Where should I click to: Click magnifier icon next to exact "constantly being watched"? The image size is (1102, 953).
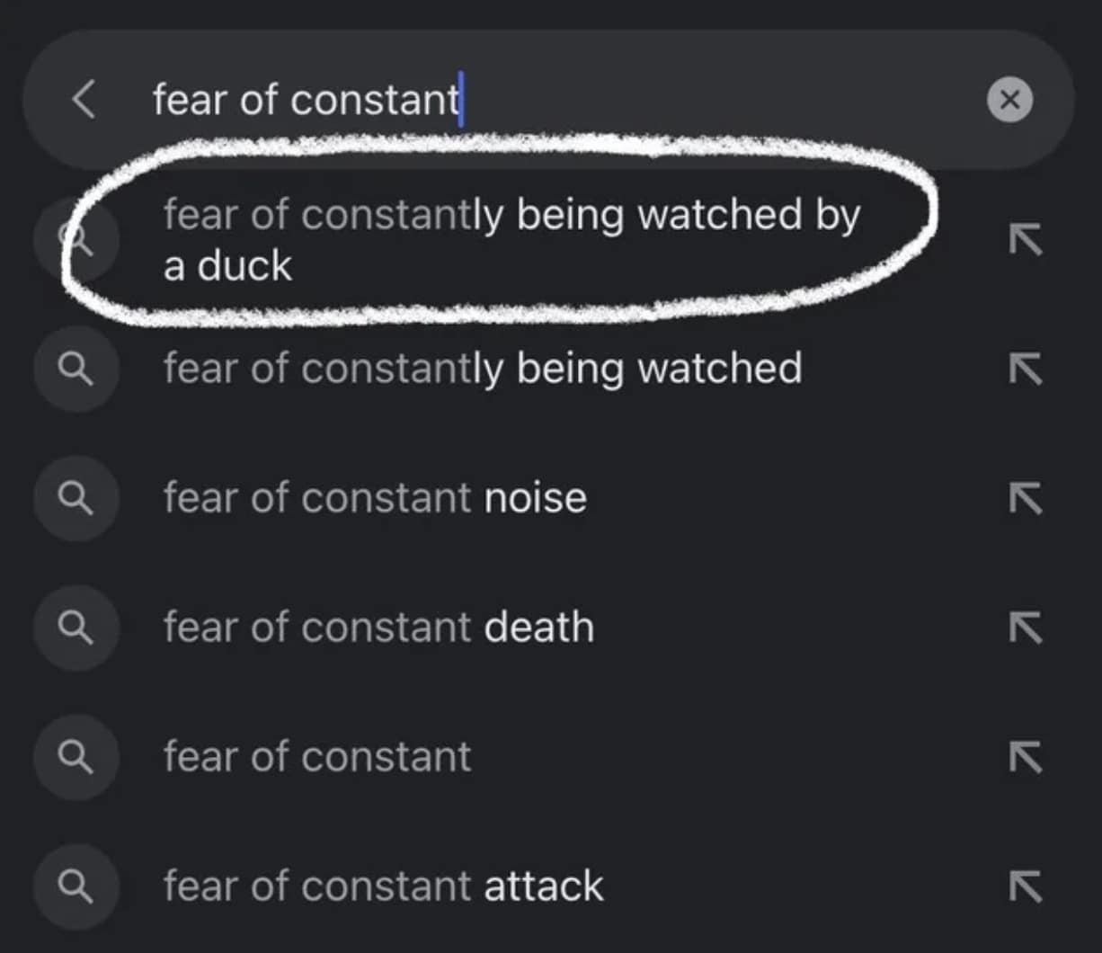[x=76, y=369]
